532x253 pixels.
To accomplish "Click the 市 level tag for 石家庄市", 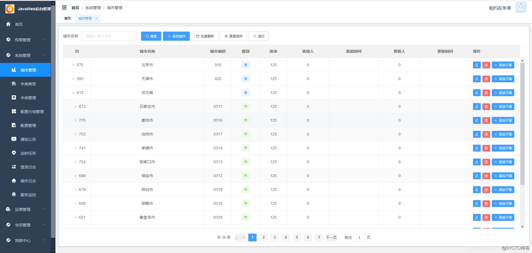I will click(245, 107).
